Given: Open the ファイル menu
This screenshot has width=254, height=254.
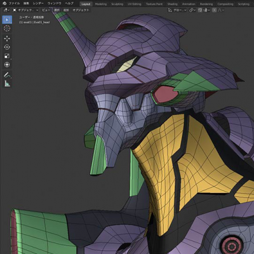Looking at the screenshot, I should point(15,4).
